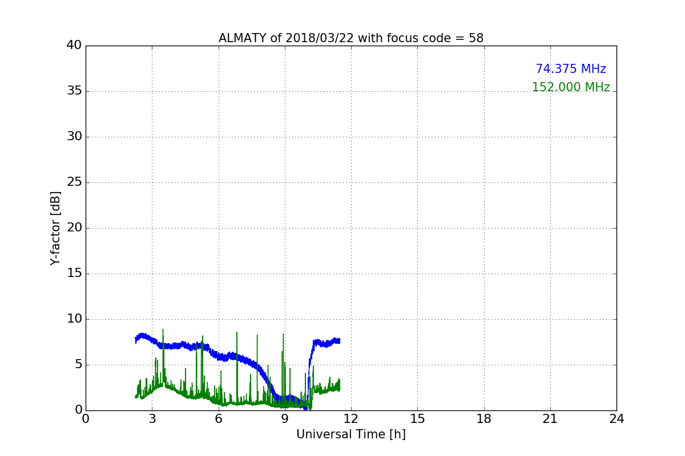Click the plot title mentioning ALMATY 2018/03/22
The width and height of the screenshot is (685, 456).
click(351, 38)
